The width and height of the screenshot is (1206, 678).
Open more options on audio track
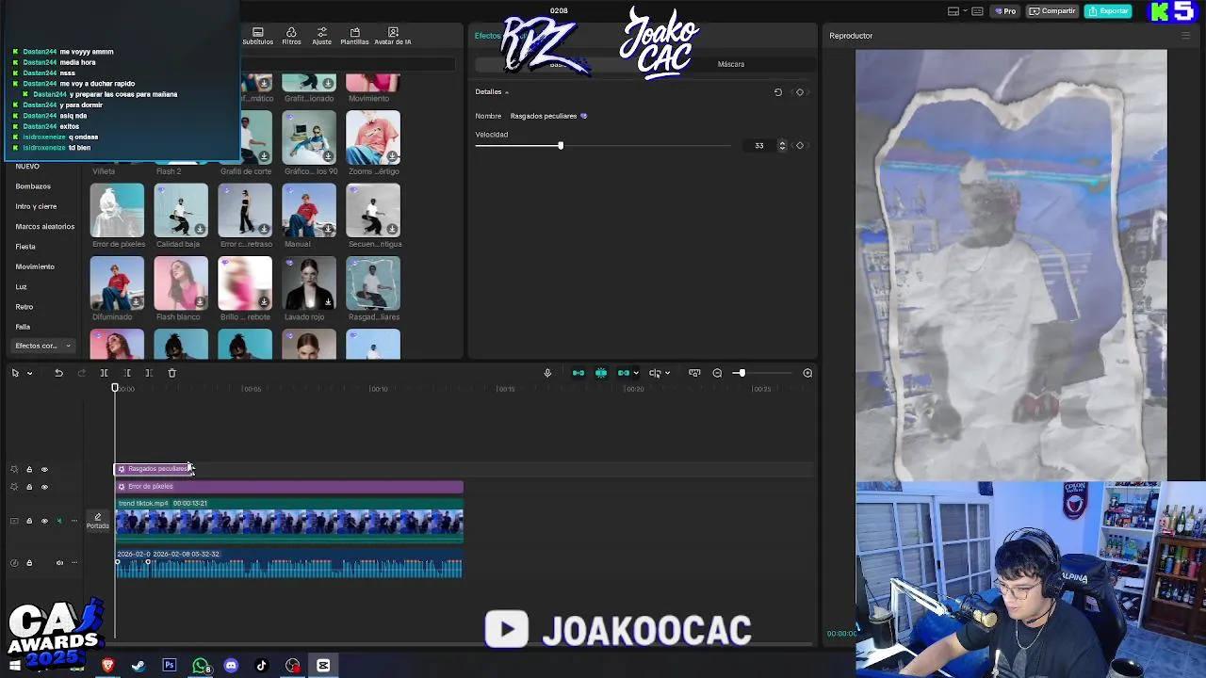74,563
